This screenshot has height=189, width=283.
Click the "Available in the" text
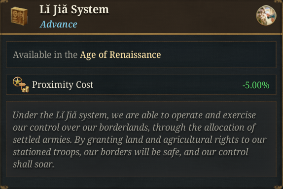click(45, 54)
